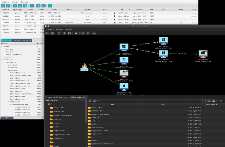Click the sort arrow on the OS column header
Viewport: 225px width, 147px height.
tap(130, 10)
